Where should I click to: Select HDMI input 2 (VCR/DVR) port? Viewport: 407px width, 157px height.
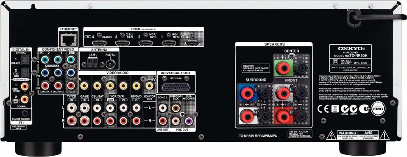[x=145, y=43]
